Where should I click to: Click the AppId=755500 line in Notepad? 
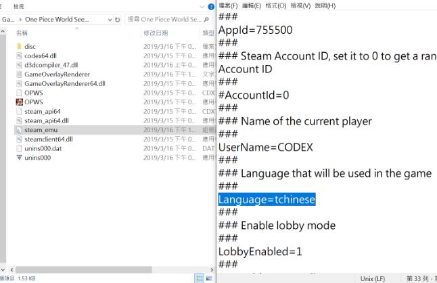(255, 30)
